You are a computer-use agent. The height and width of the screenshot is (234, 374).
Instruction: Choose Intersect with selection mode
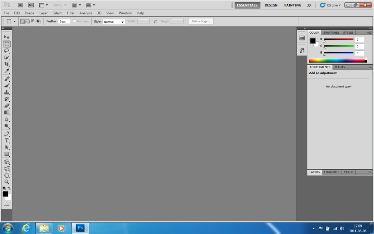pos(38,21)
